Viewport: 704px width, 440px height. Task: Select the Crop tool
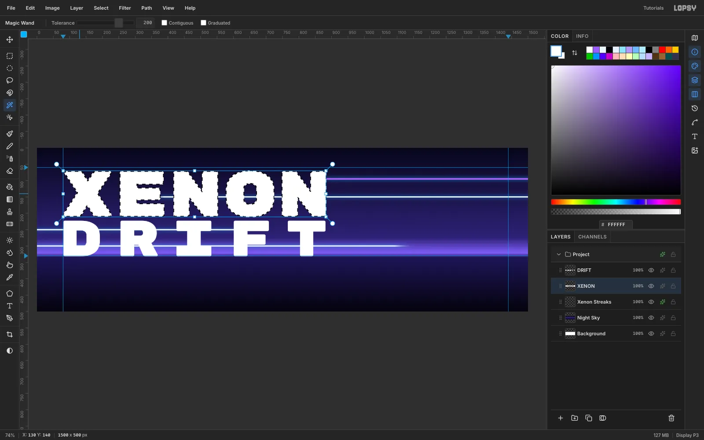tap(10, 334)
